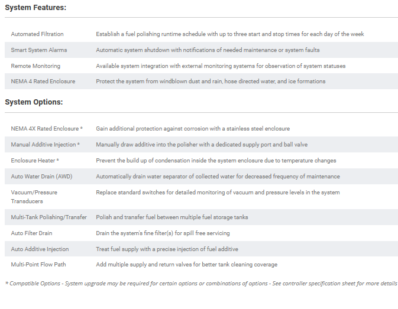Image resolution: width=398 pixels, height=309 pixels.
Task: Click the Compatible Options footnote text
Action: tap(201, 284)
